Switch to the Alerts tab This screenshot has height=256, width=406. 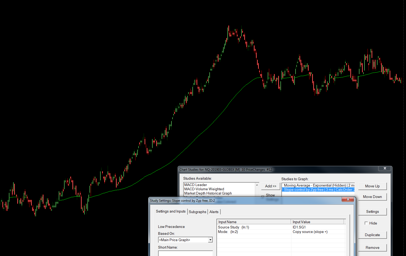[214, 212]
